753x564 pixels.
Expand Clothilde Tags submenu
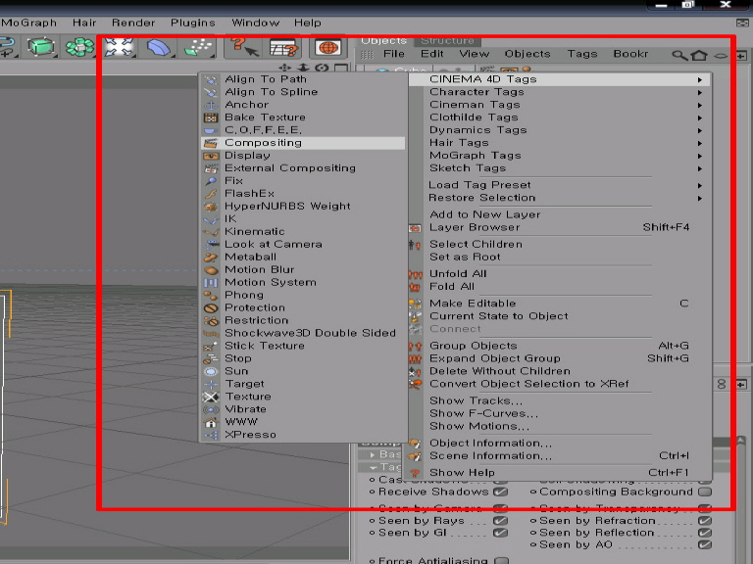coord(560,117)
